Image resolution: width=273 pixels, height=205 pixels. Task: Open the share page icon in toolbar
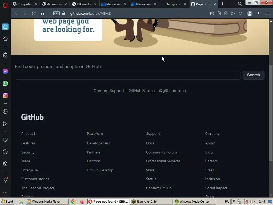[212, 13]
